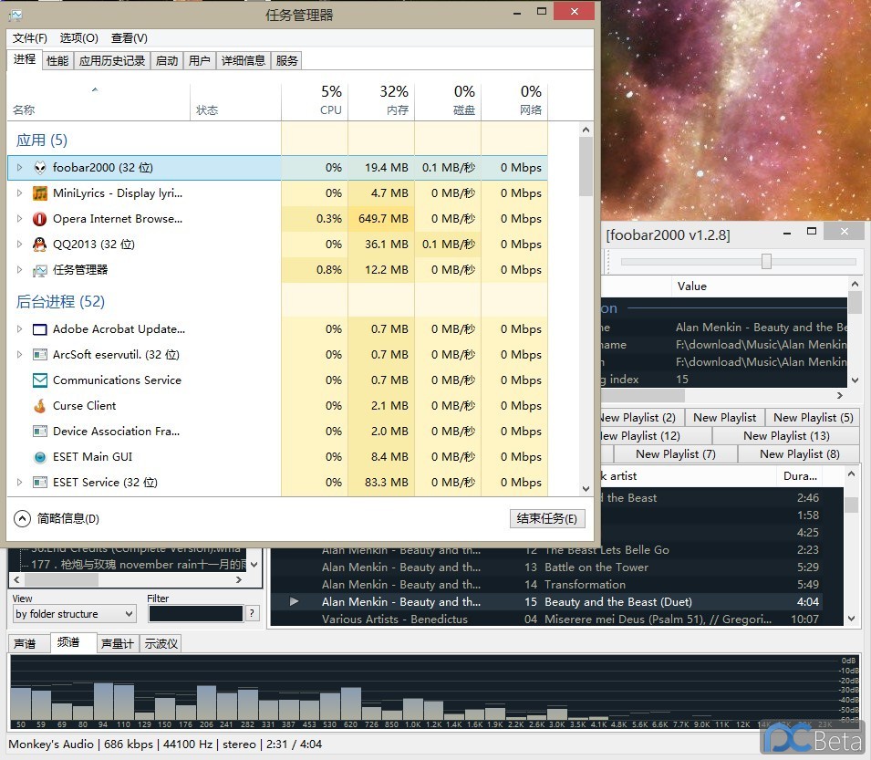This screenshot has height=760, width=871.
Task: Switch to the 启动 tab
Action: click(x=167, y=60)
